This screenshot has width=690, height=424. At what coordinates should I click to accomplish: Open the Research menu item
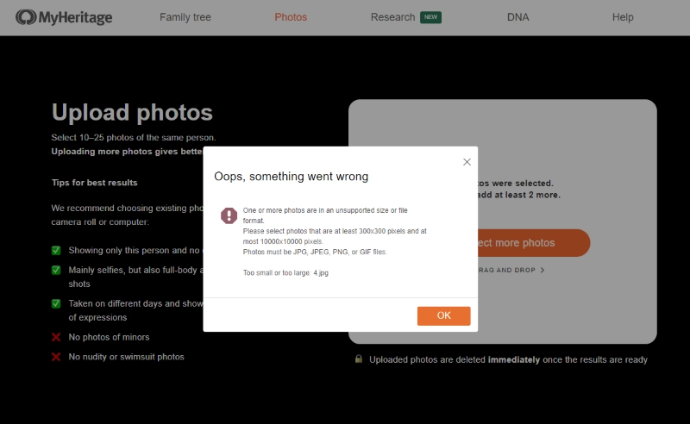click(x=392, y=17)
